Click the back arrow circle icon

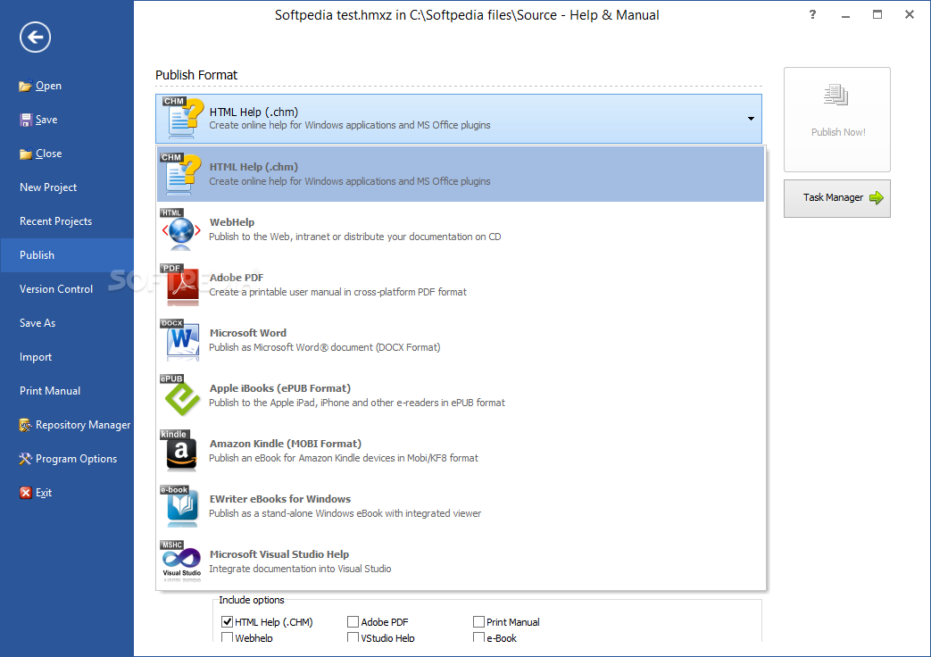click(35, 37)
